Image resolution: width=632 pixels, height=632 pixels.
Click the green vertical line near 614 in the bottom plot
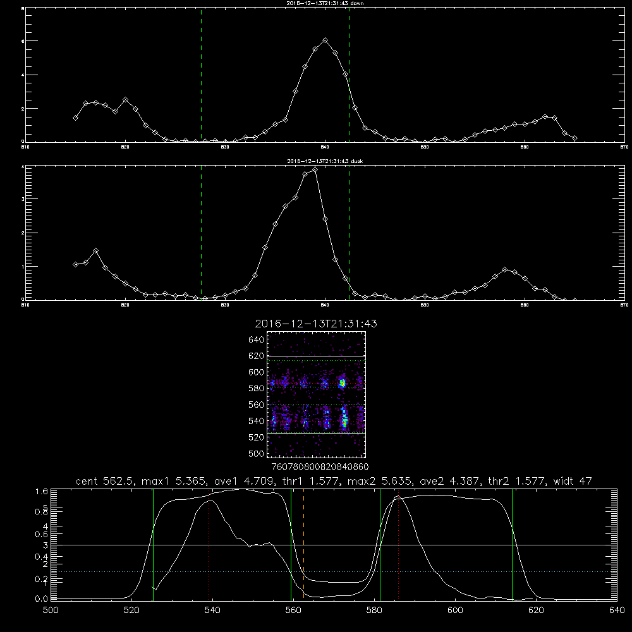point(513,544)
